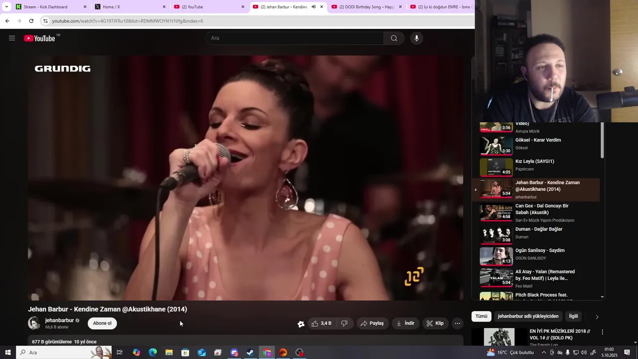This screenshot has height=359, width=638.
Task: View site information icon in address bar
Action: [45, 21]
